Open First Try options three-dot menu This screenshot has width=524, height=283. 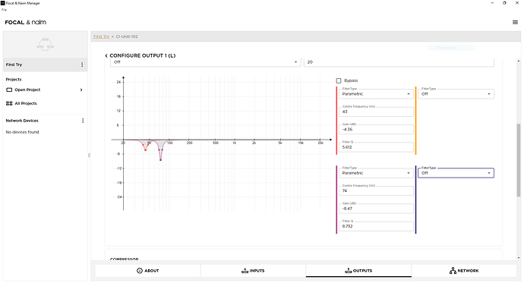tap(82, 64)
